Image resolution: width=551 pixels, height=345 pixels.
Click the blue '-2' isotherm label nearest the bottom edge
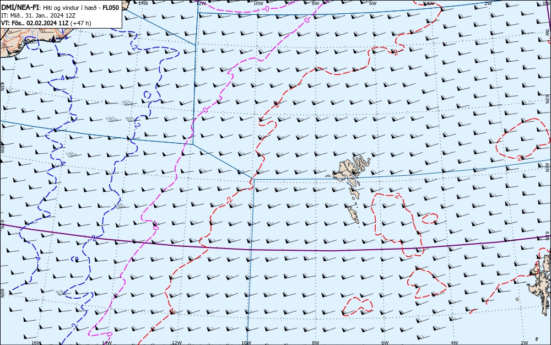pyautogui.click(x=73, y=326)
